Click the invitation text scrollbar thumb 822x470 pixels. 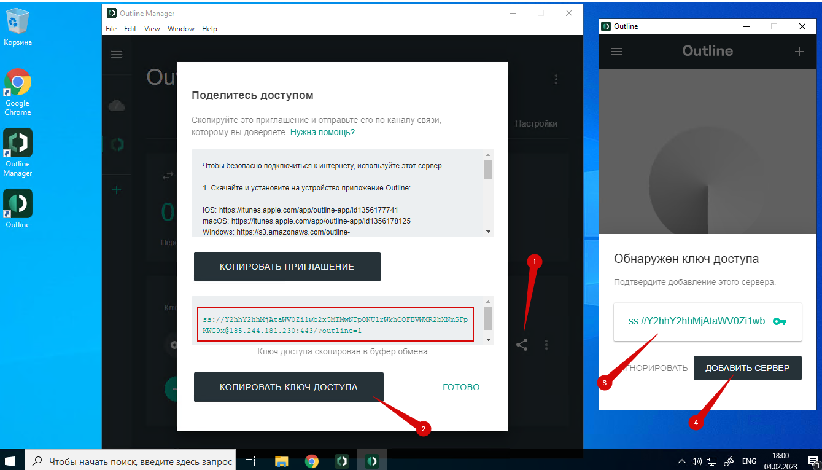point(489,169)
